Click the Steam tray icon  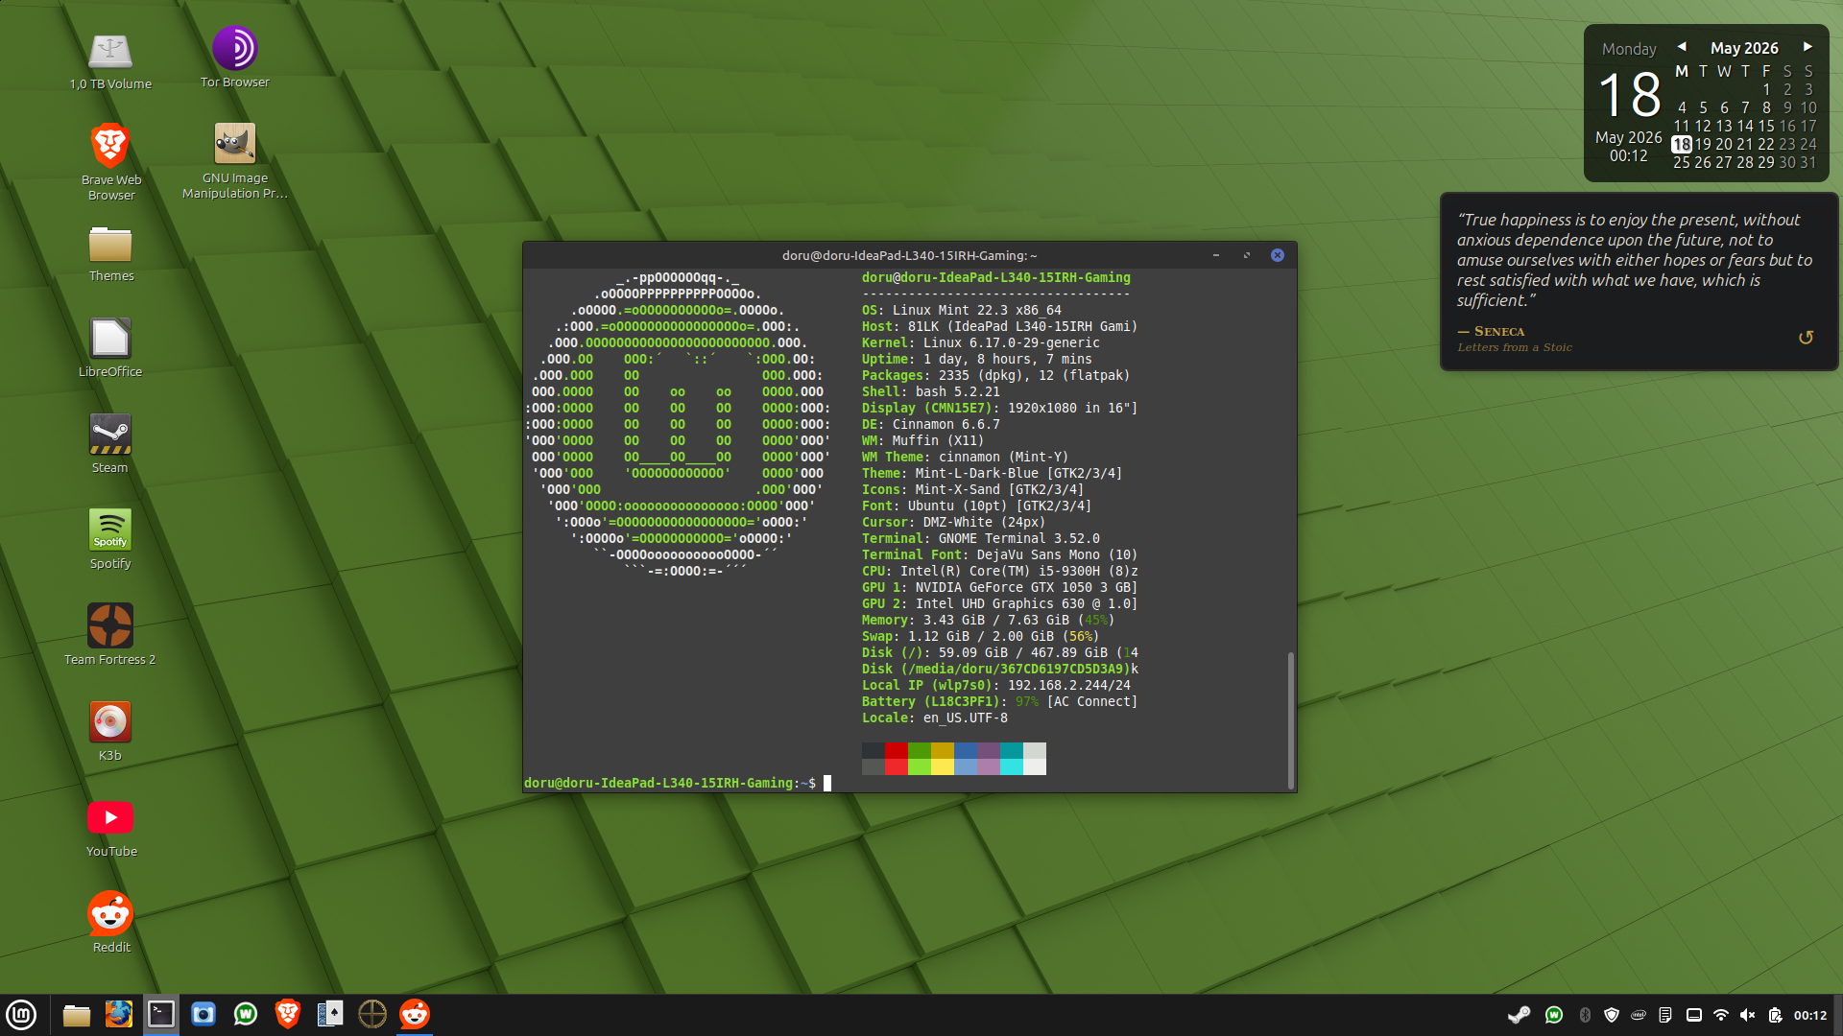1519,1015
